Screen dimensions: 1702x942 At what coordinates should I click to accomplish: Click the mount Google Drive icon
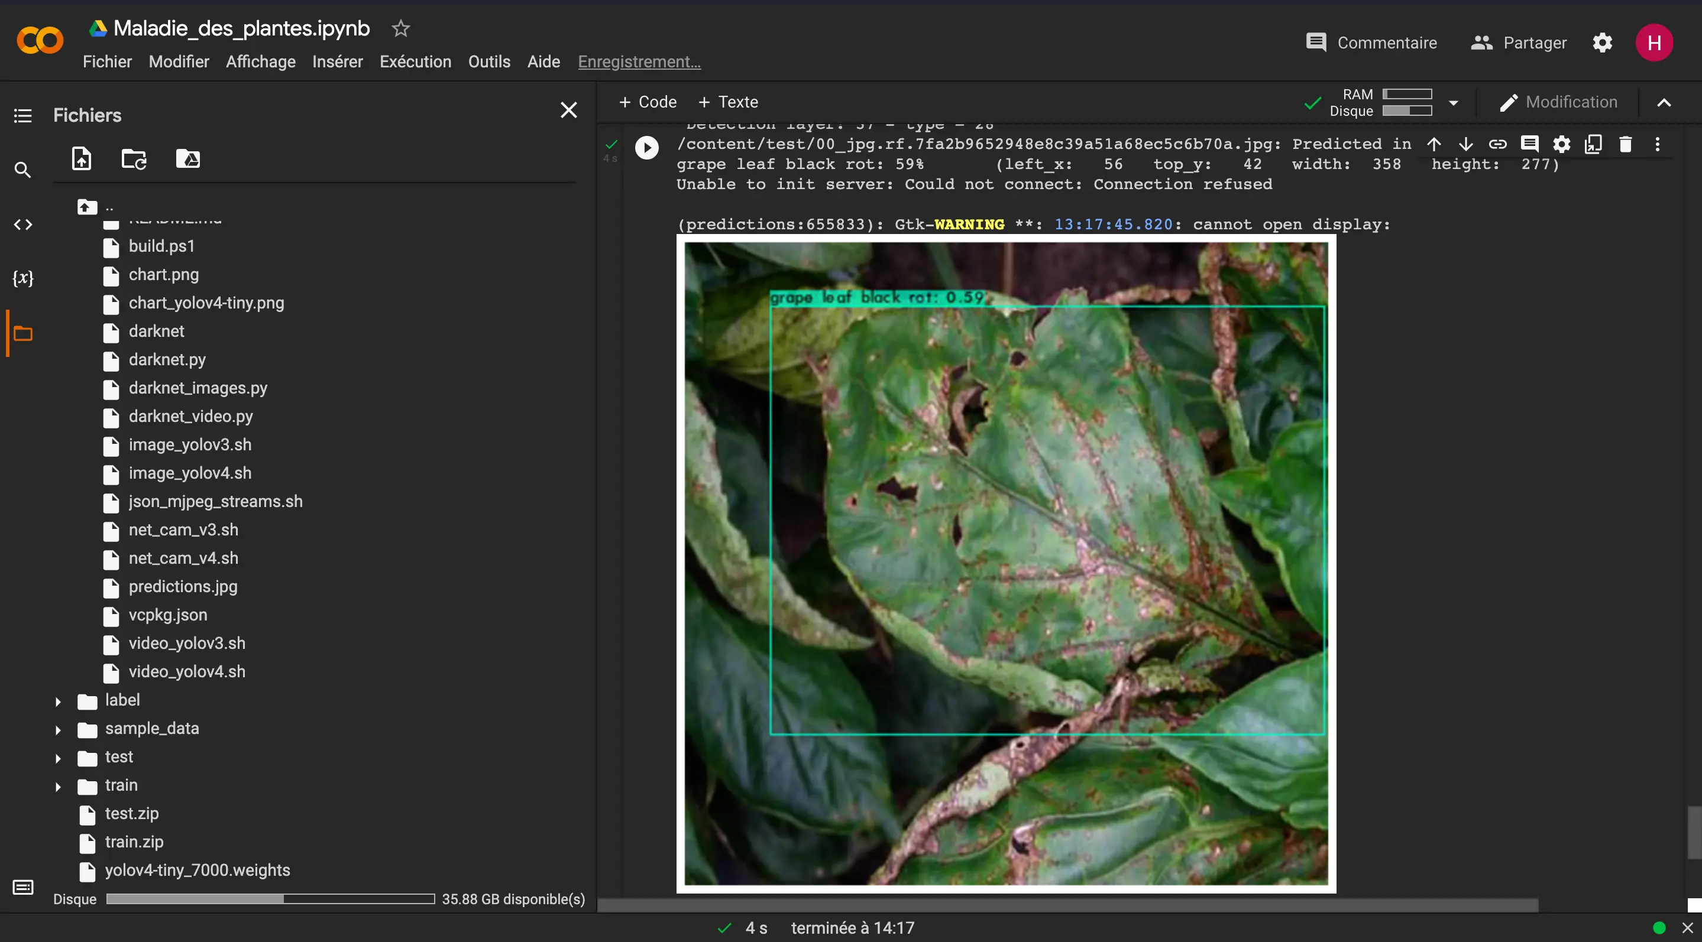click(x=187, y=159)
